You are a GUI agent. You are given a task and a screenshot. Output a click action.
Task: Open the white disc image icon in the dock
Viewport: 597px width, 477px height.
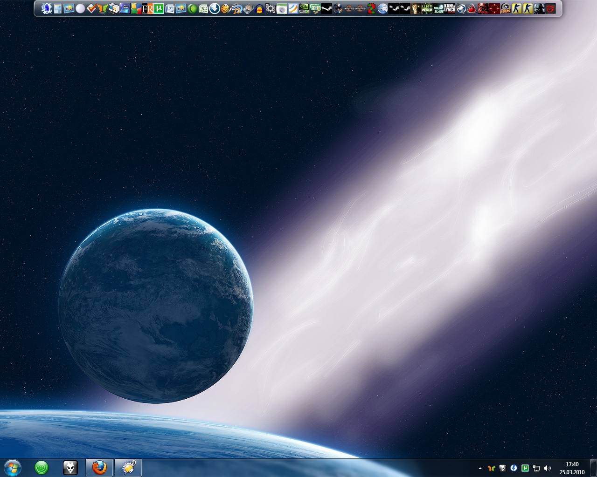tap(281, 8)
